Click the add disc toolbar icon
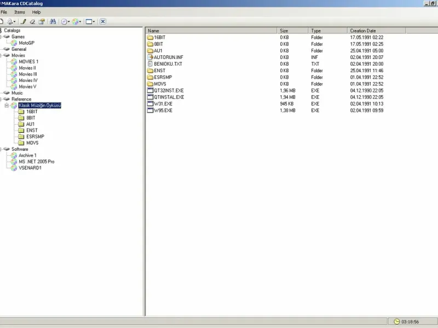 click(10, 21)
